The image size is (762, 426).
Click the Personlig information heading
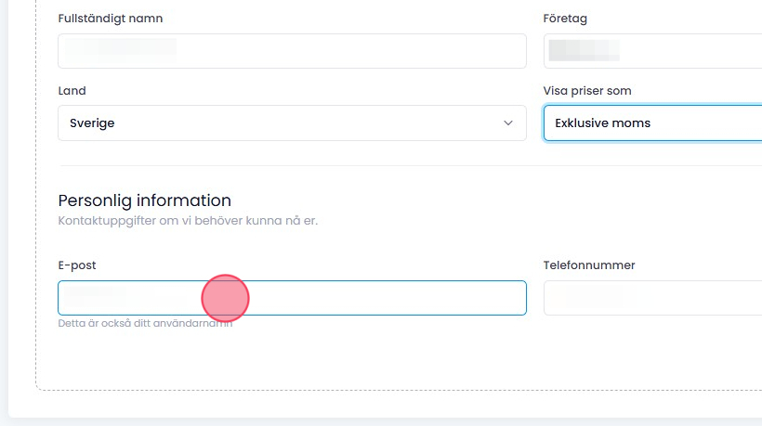pos(144,200)
